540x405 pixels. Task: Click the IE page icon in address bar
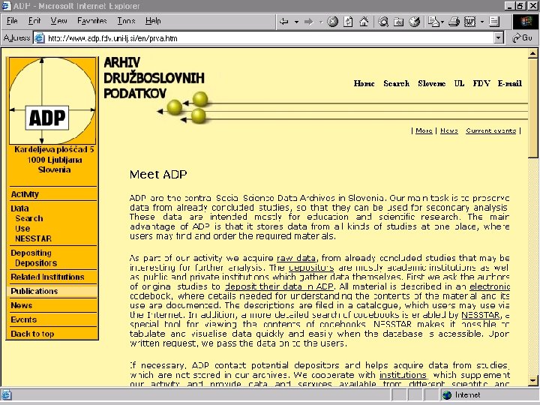point(40,38)
